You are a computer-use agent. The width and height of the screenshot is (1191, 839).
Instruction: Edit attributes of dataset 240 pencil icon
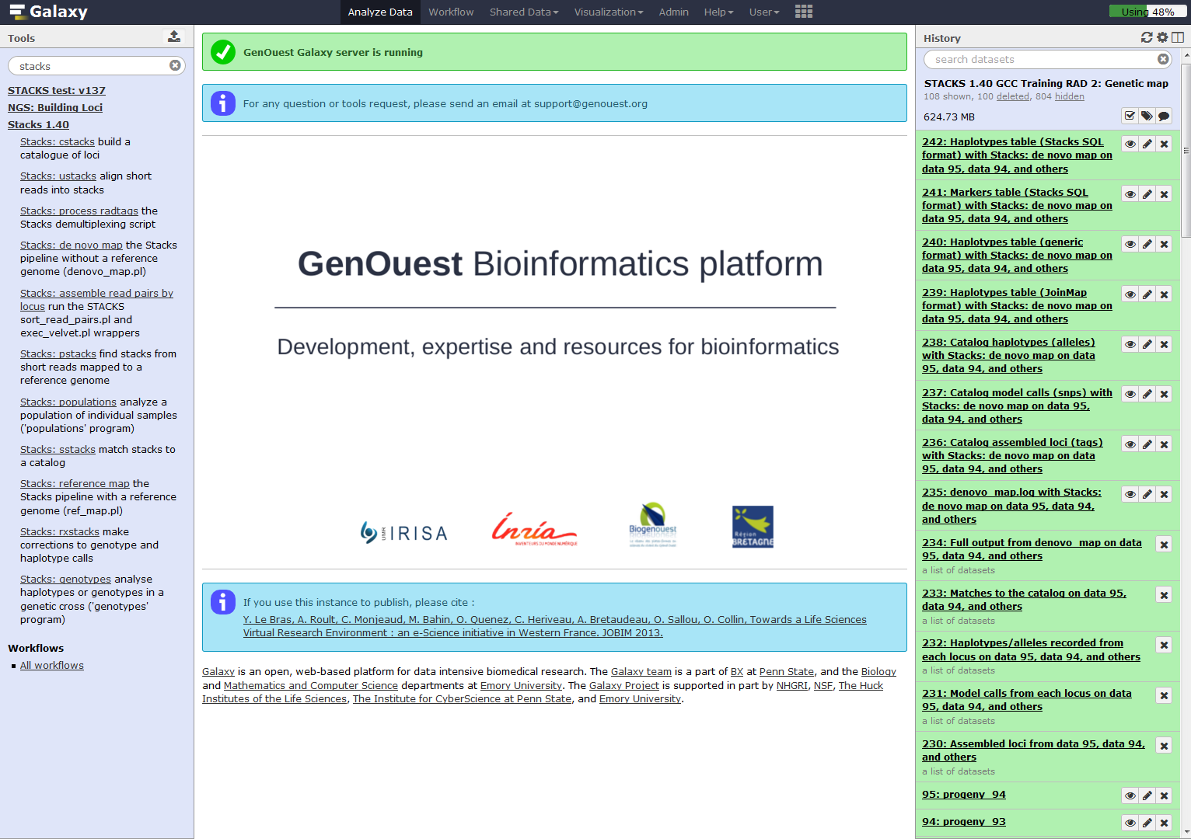click(x=1147, y=244)
